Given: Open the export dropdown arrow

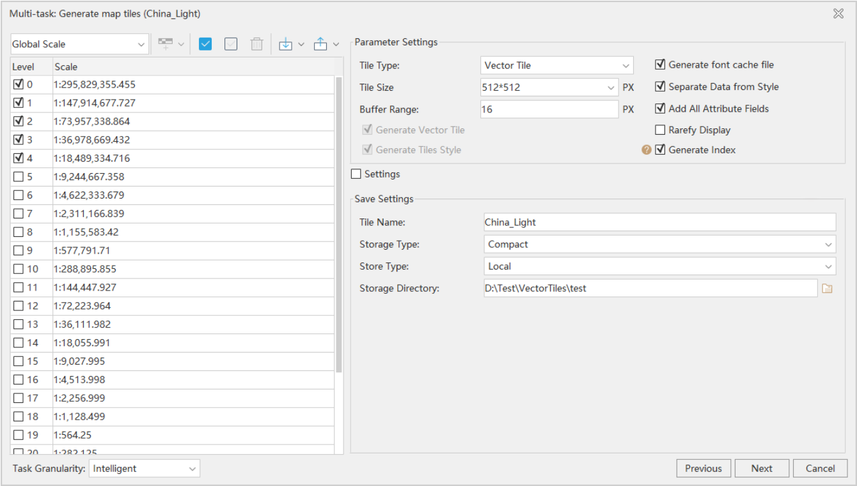Looking at the screenshot, I should tap(336, 44).
